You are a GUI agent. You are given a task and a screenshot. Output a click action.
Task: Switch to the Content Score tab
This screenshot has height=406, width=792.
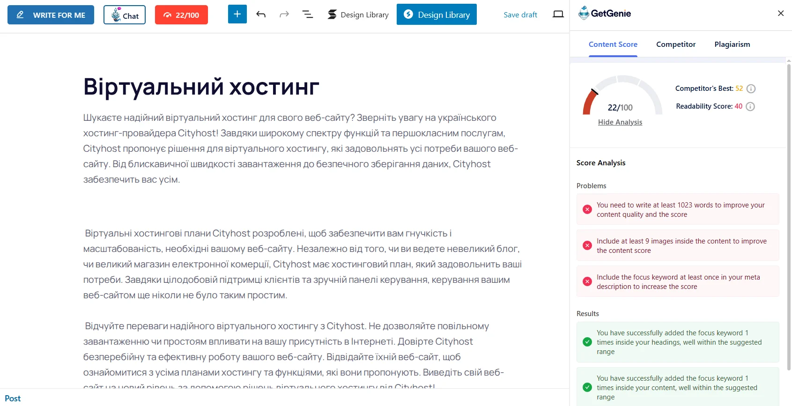pyautogui.click(x=613, y=44)
